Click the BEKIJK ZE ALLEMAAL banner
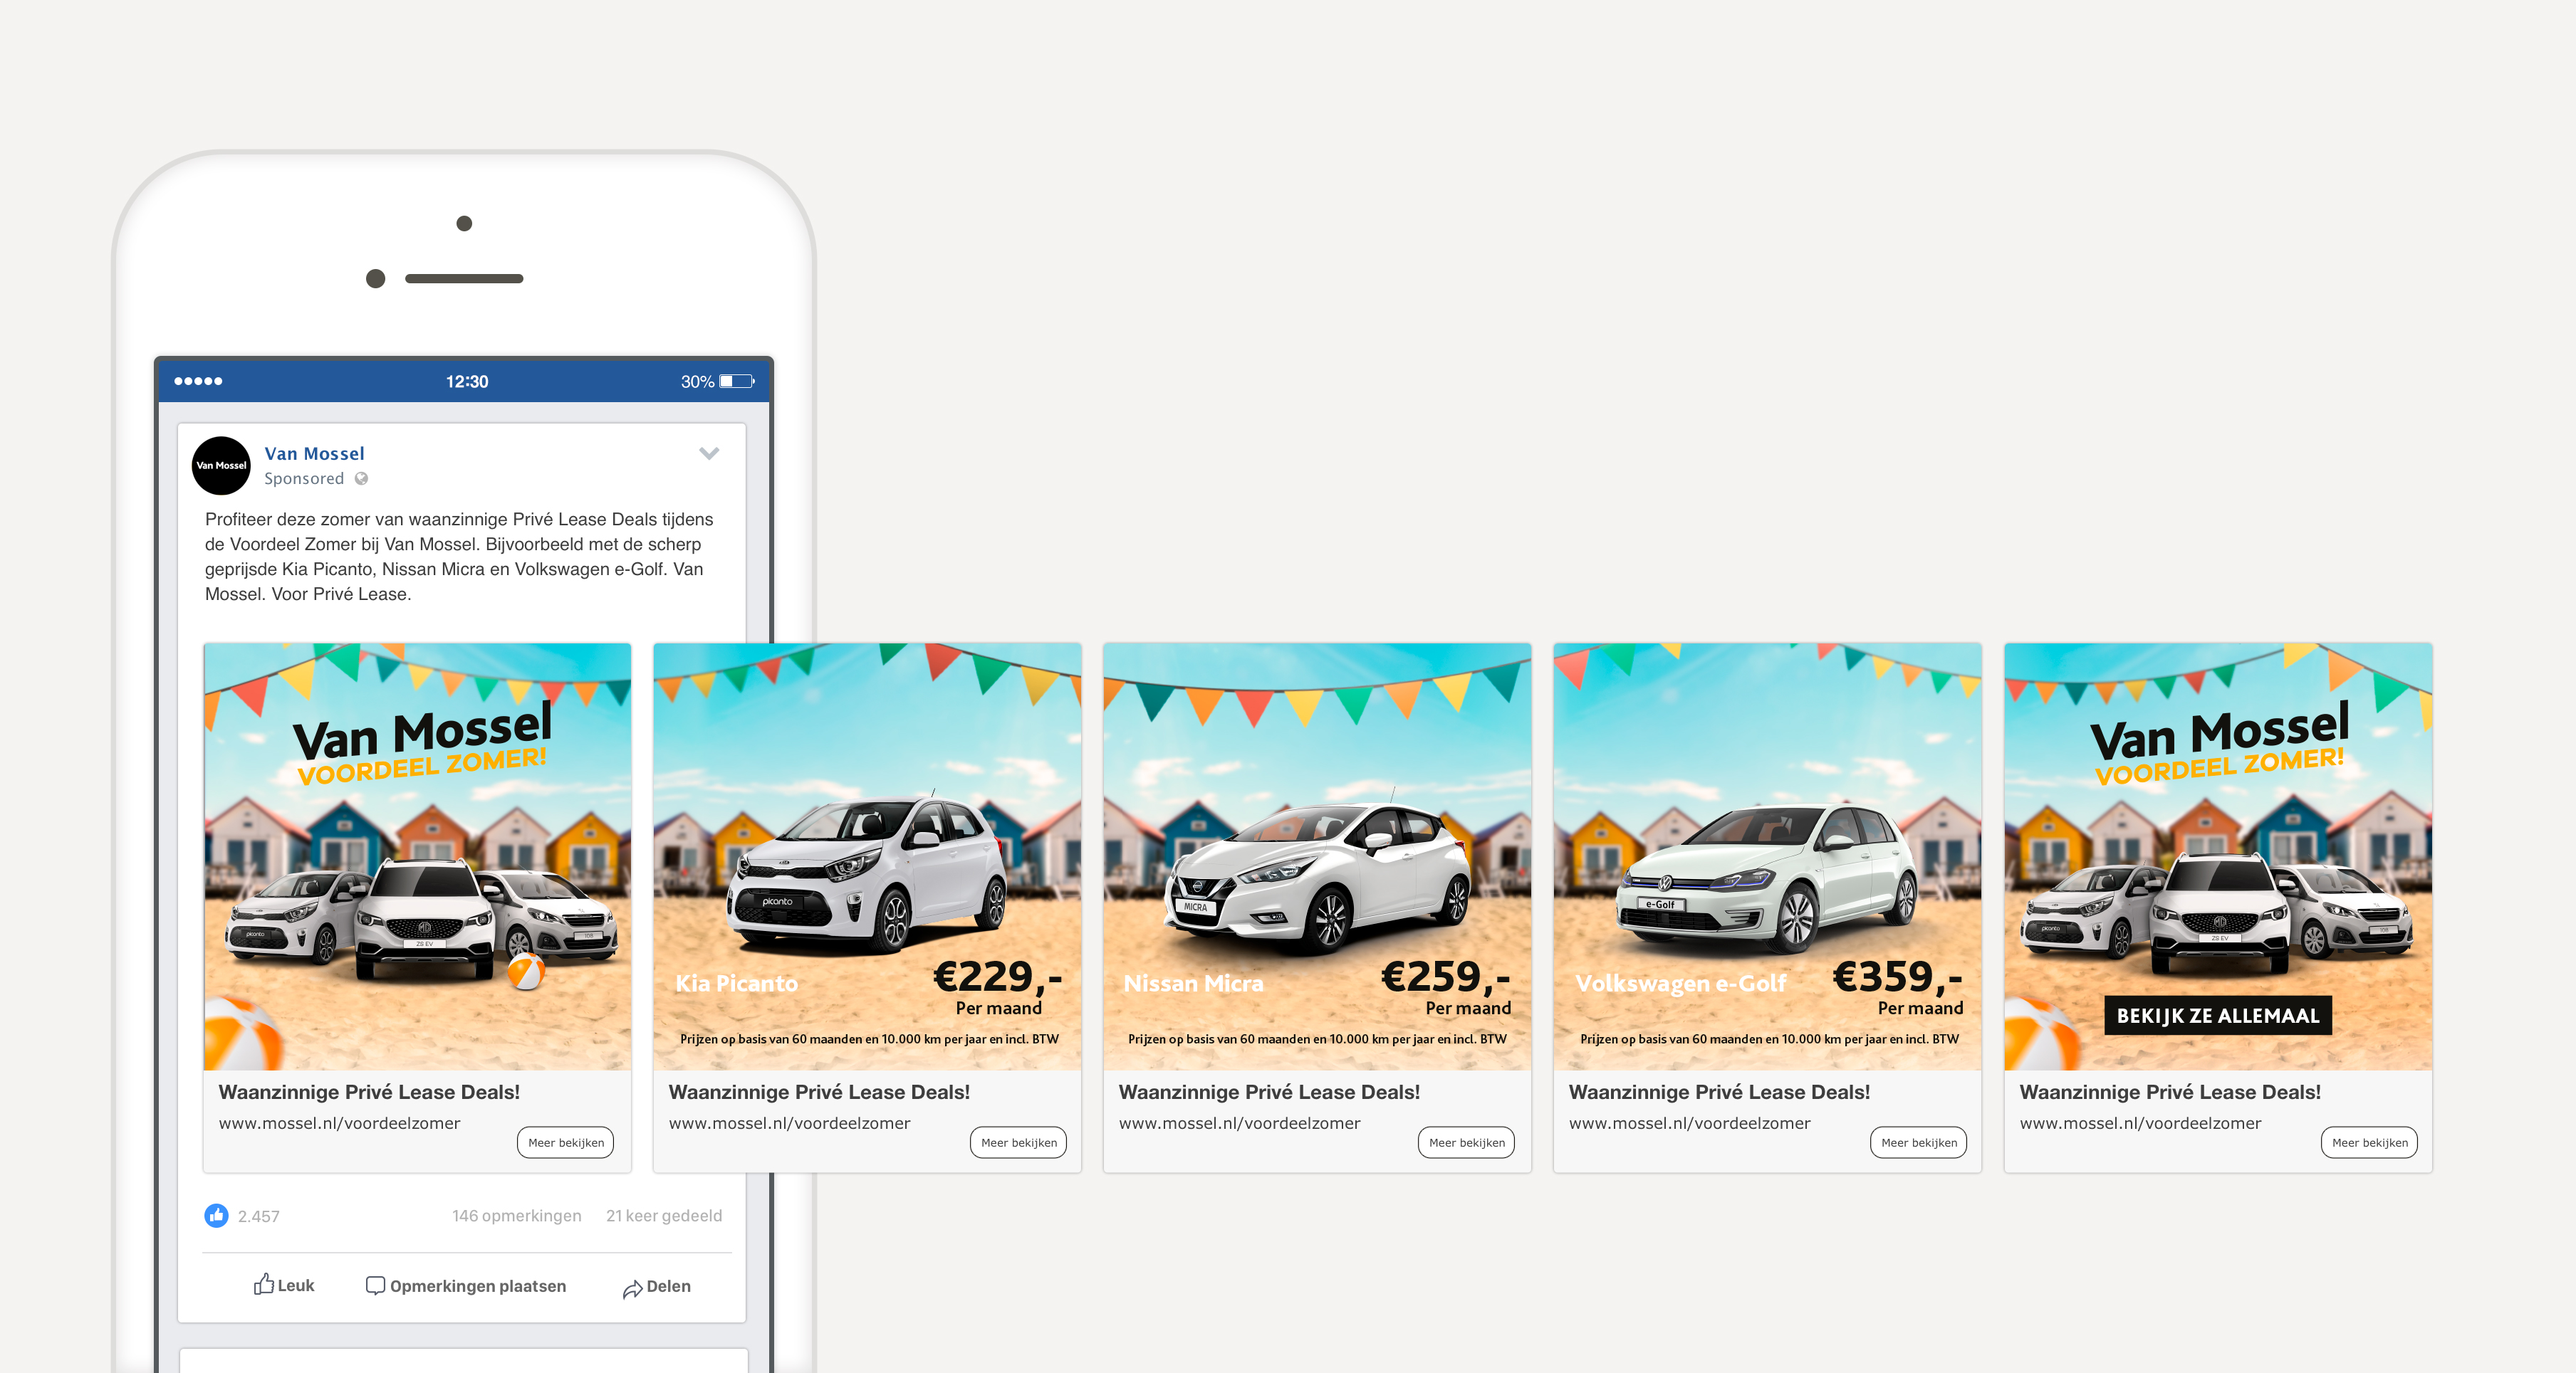The height and width of the screenshot is (1373, 2576). (x=2218, y=1015)
